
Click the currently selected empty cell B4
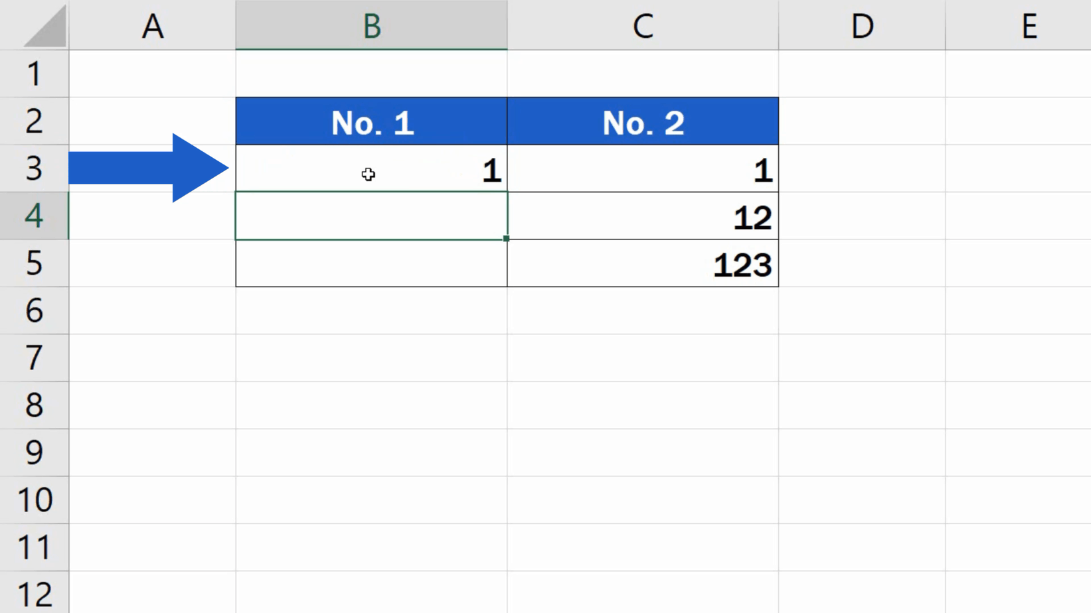(371, 217)
